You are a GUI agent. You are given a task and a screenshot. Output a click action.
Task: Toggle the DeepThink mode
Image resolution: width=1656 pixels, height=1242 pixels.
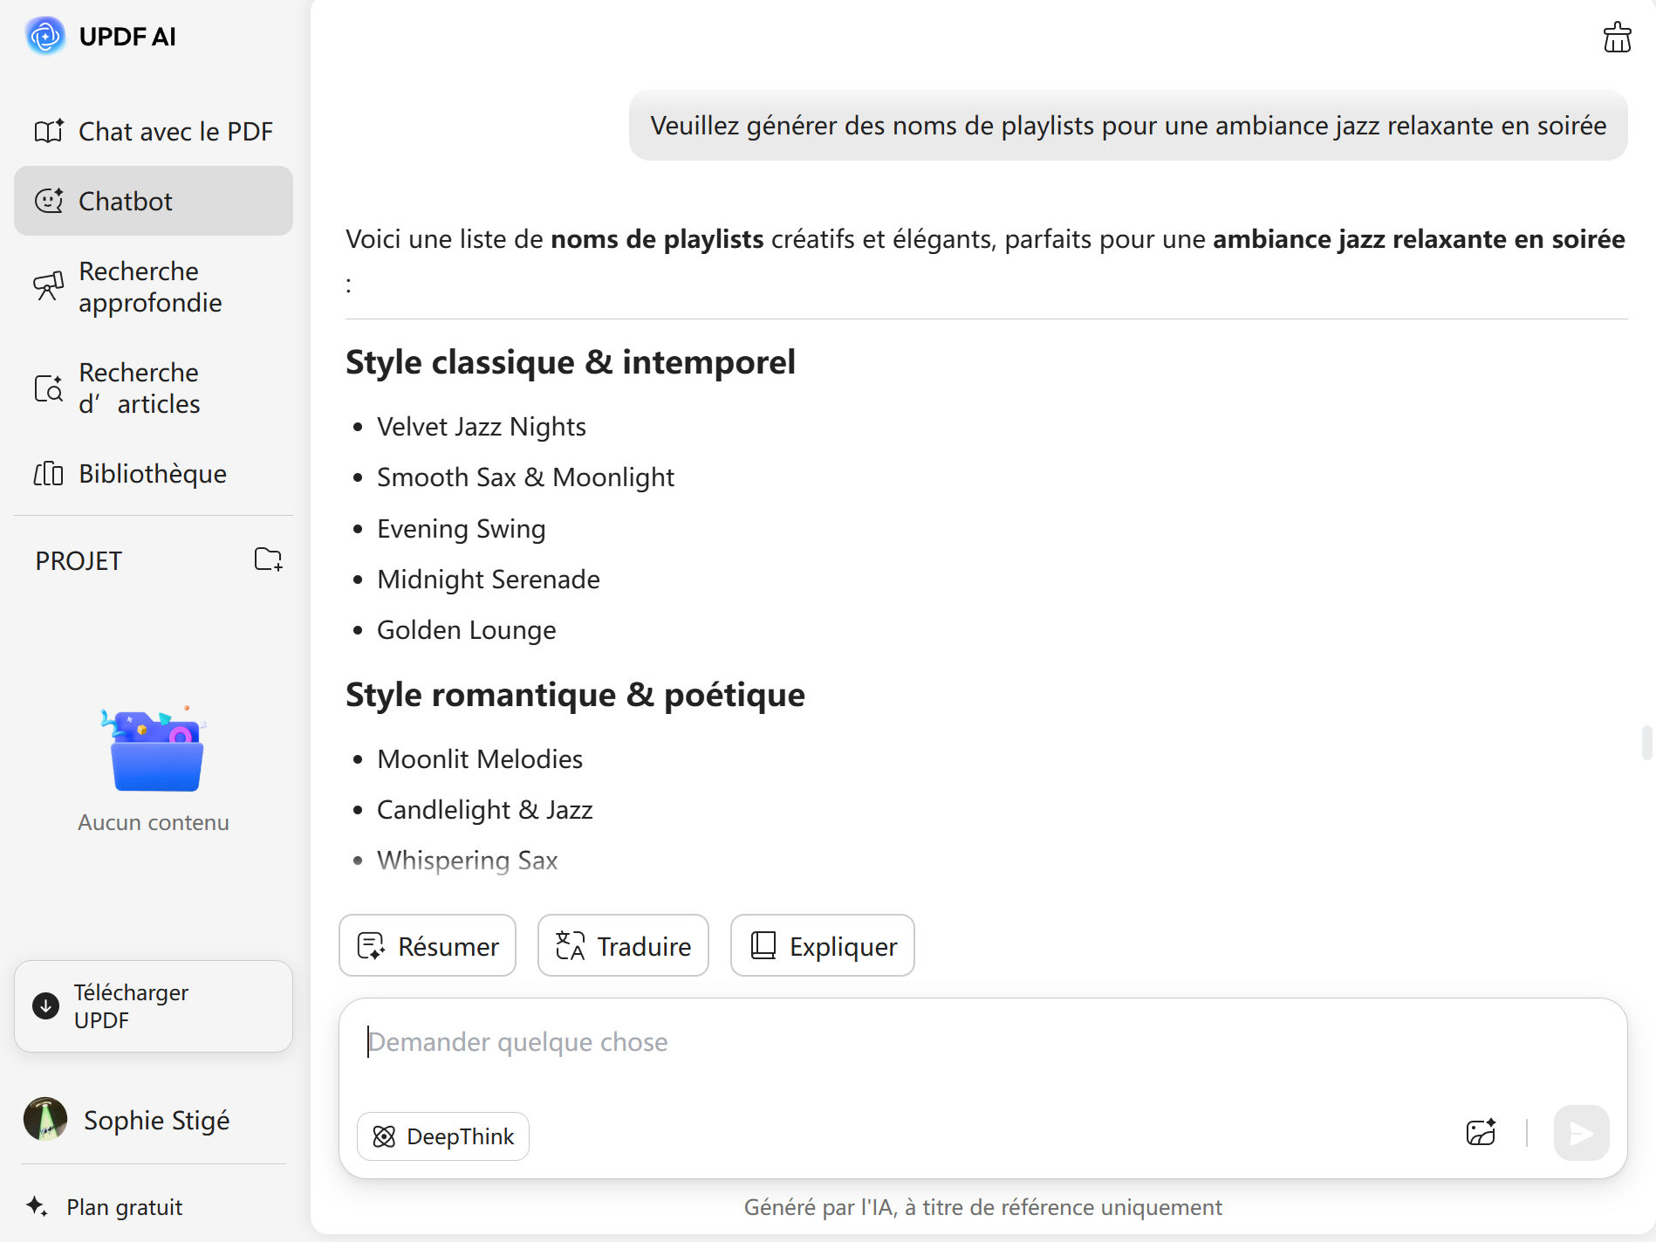443,1136
